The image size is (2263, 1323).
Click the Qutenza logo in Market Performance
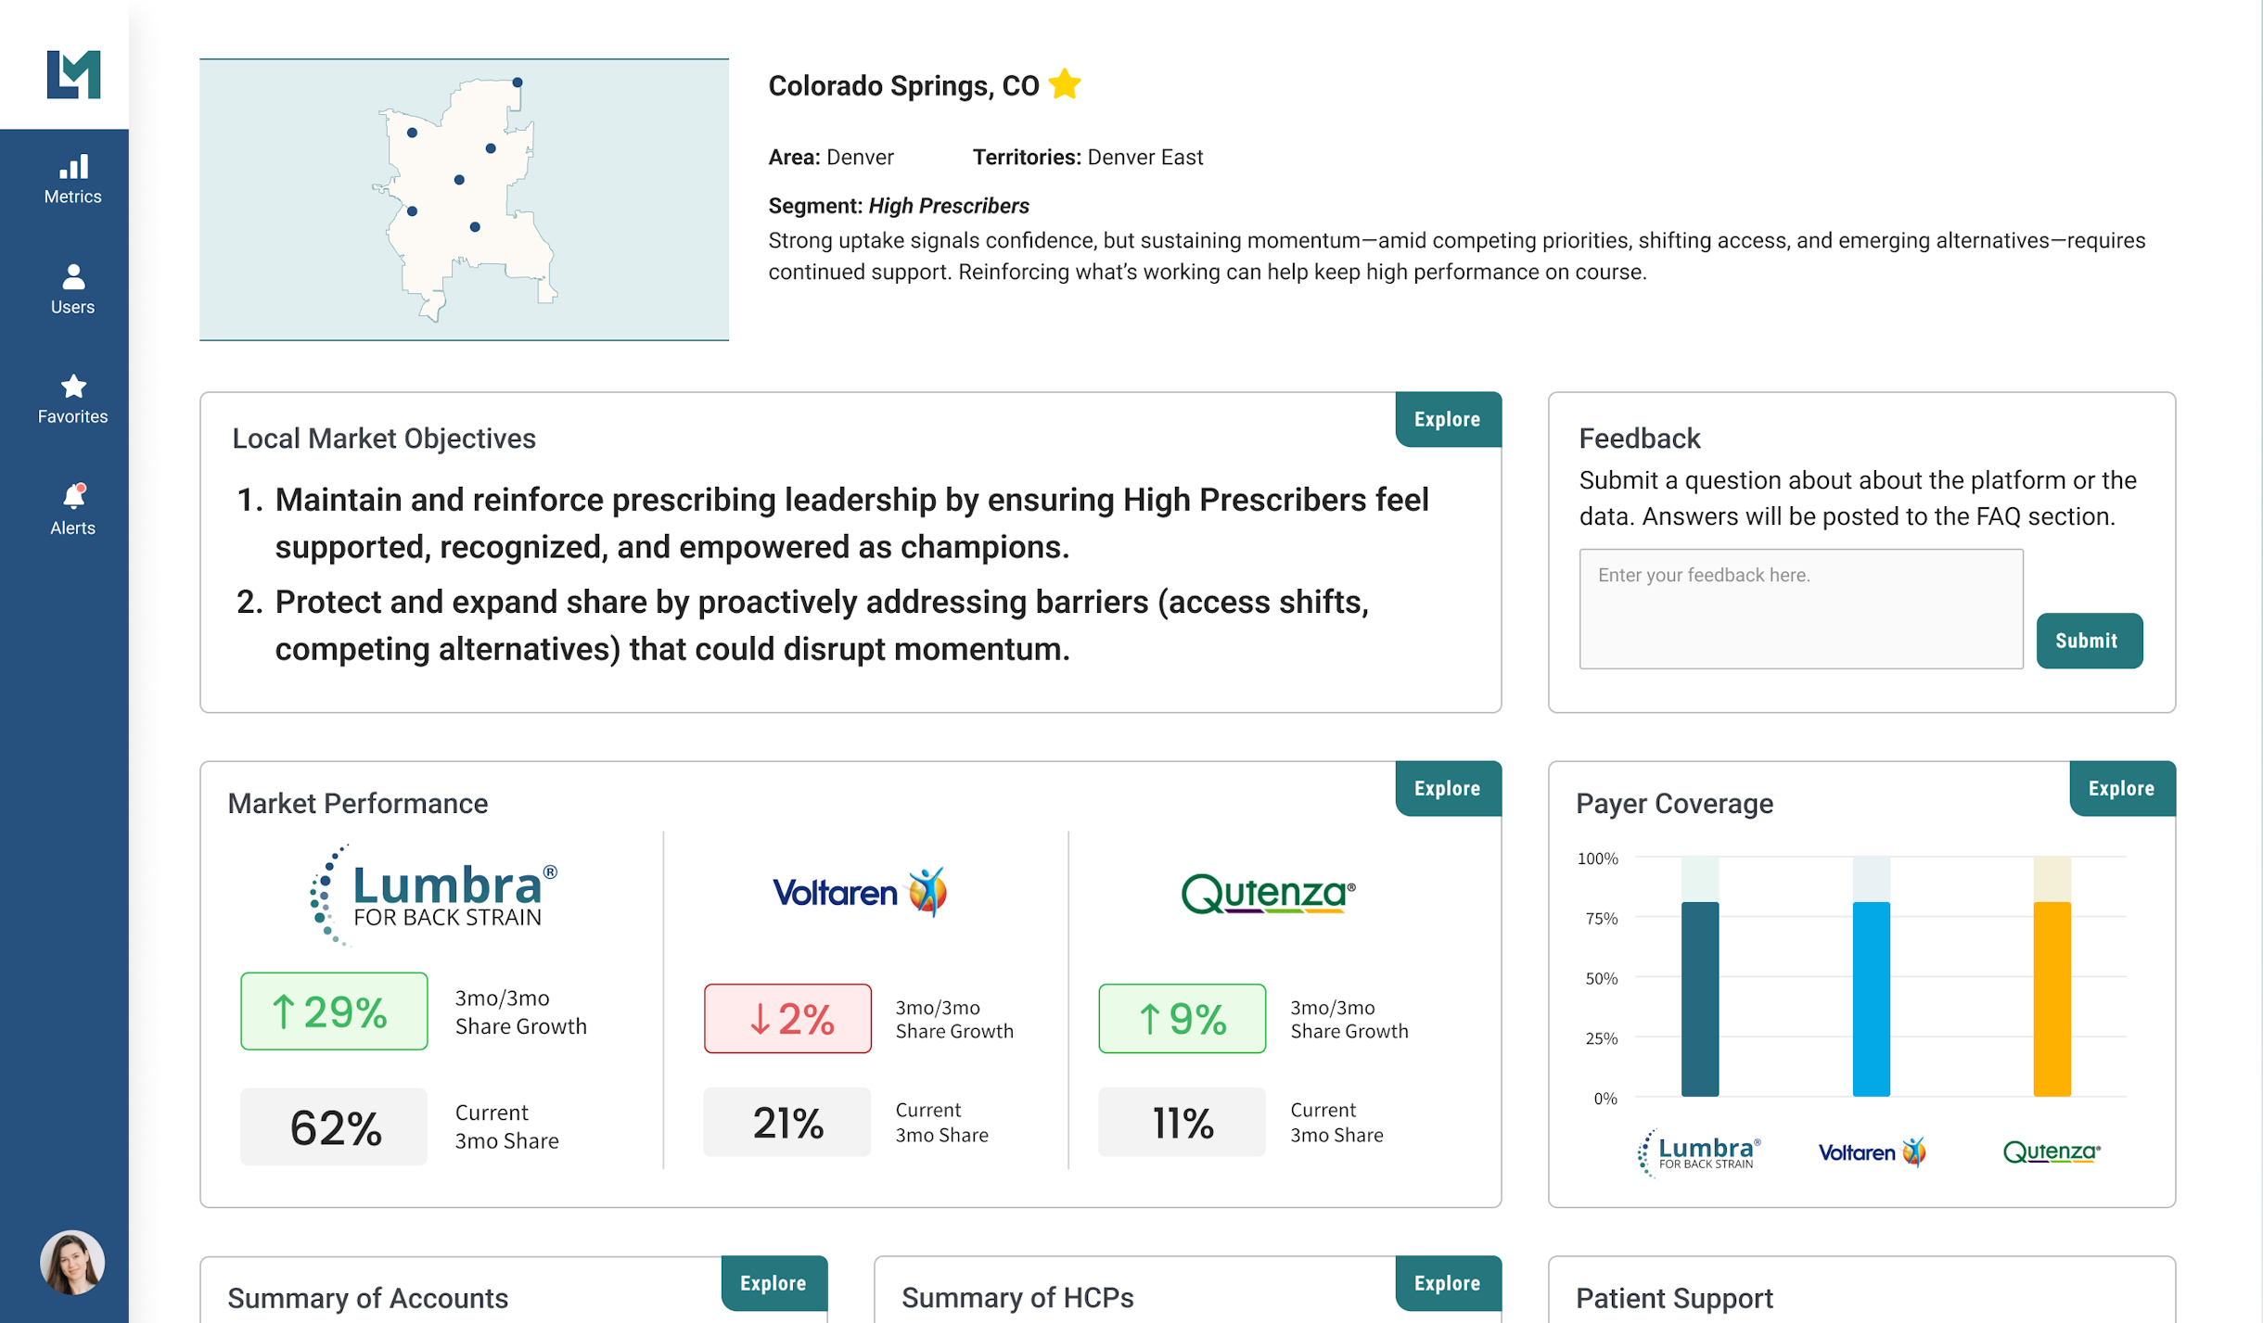coord(1268,894)
